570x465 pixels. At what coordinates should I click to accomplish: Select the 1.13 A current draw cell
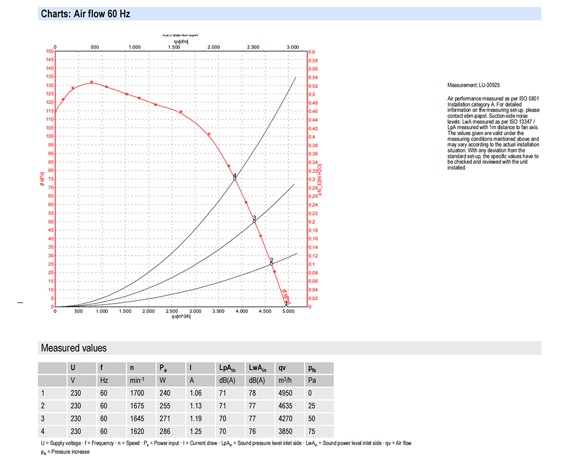[x=196, y=406]
